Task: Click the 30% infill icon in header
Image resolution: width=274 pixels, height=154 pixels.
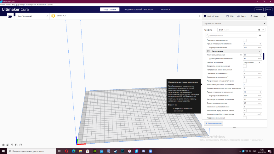Action: click(228, 16)
